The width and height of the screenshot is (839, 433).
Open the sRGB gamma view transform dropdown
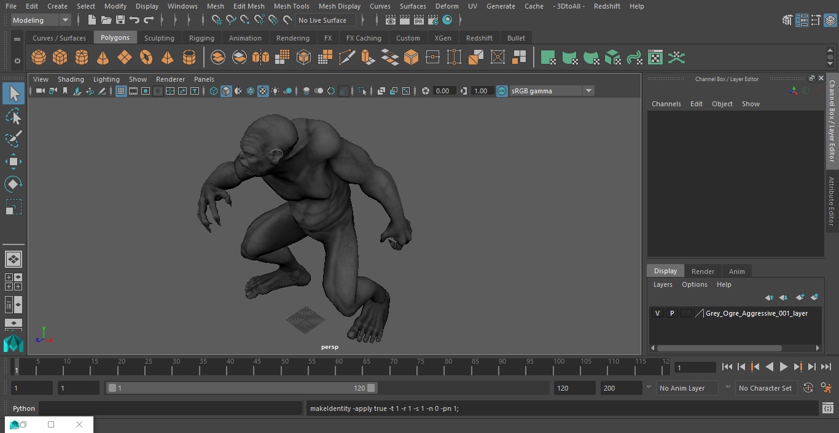pyautogui.click(x=552, y=91)
